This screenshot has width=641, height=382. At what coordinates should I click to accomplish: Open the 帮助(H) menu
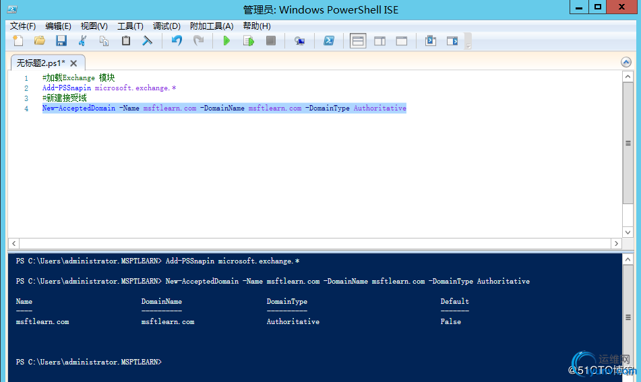[x=257, y=26]
